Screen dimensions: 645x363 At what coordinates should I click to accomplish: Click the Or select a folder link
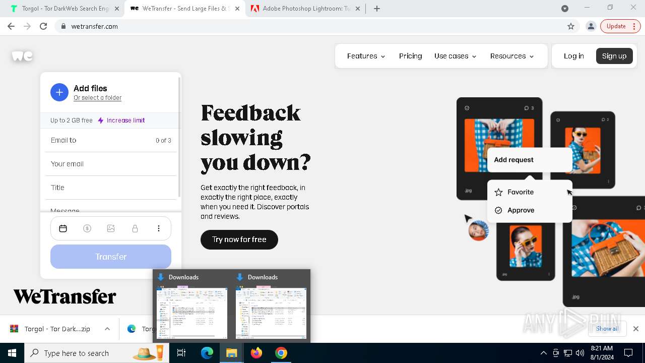pos(98,98)
